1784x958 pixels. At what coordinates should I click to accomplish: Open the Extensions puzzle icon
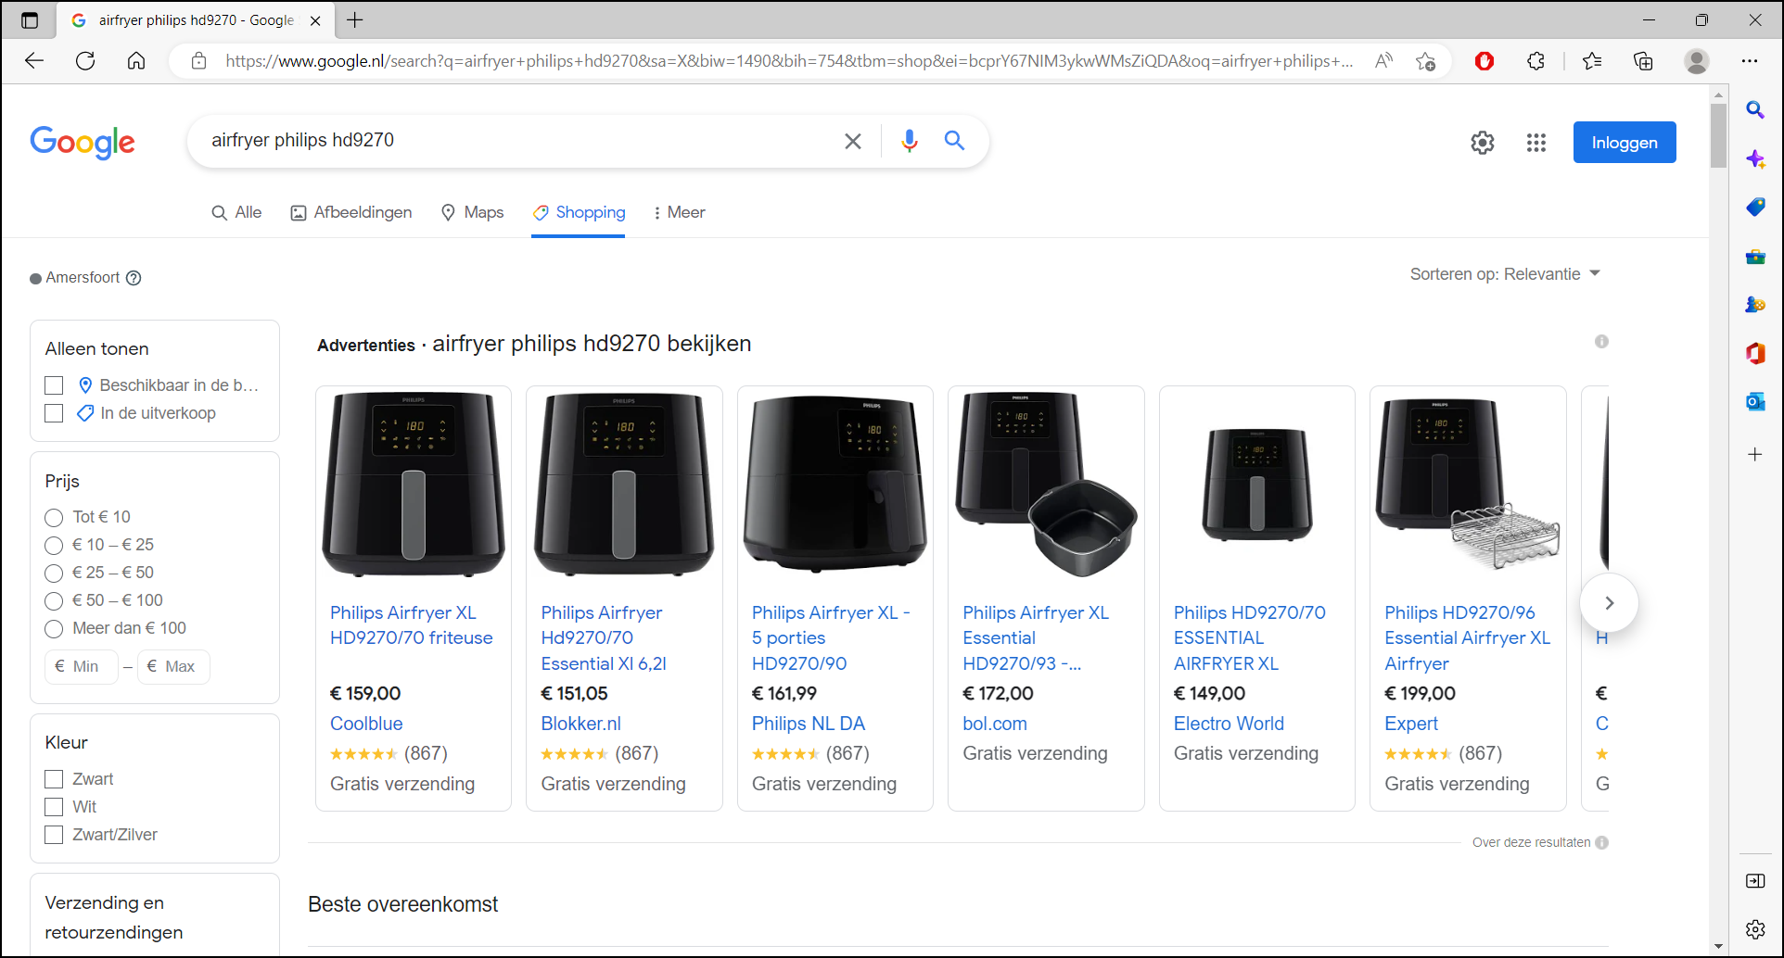pos(1536,61)
